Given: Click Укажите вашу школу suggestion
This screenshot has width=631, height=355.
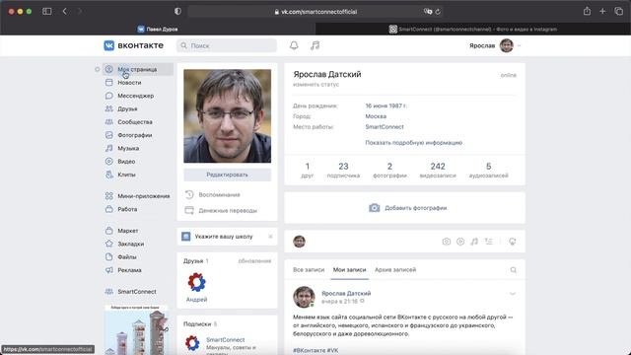Looking at the screenshot, I should pyautogui.click(x=224, y=237).
